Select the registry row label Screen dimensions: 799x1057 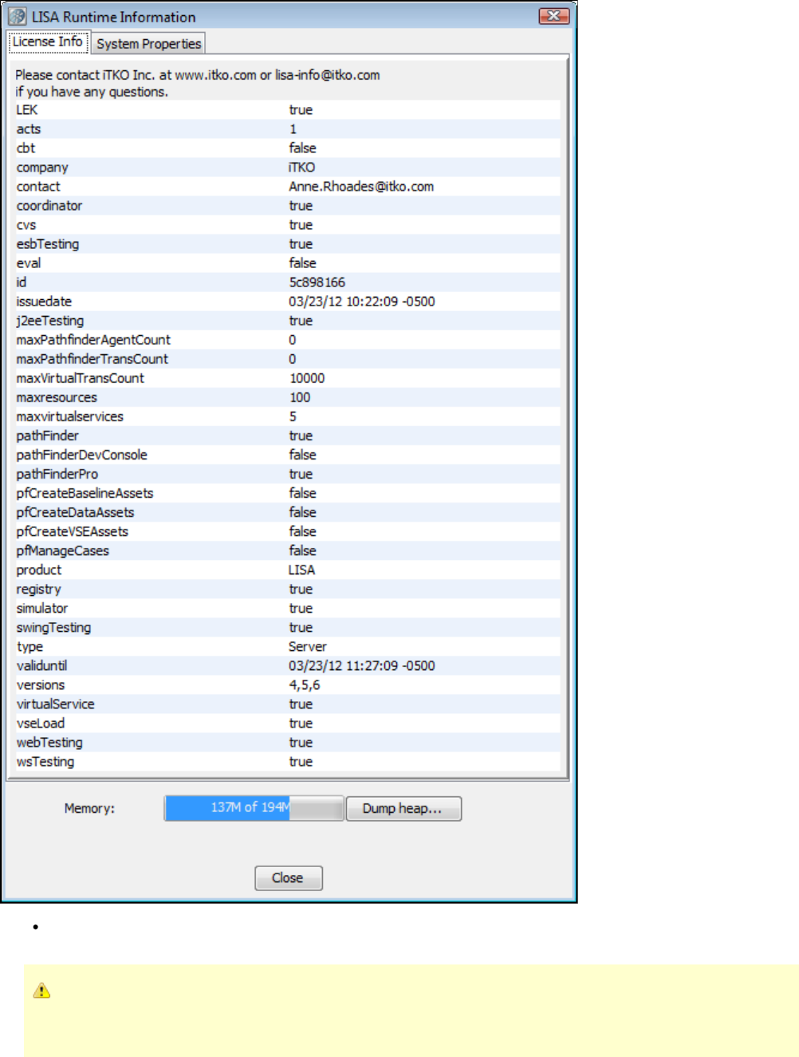point(38,589)
